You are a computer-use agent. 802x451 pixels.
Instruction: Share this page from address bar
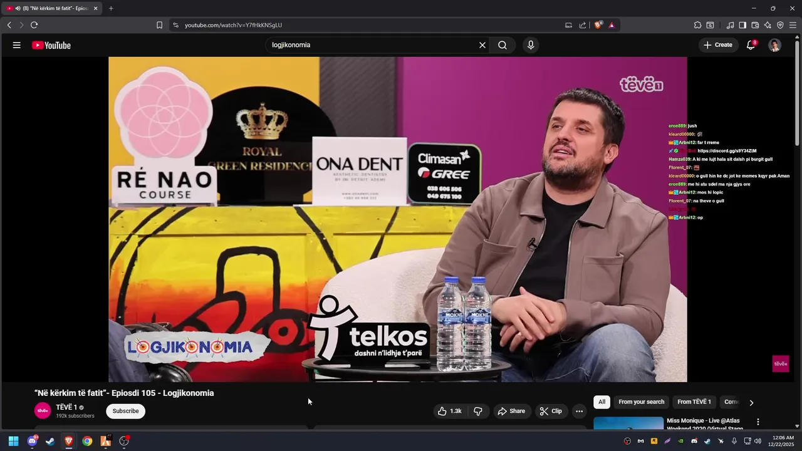583,25
